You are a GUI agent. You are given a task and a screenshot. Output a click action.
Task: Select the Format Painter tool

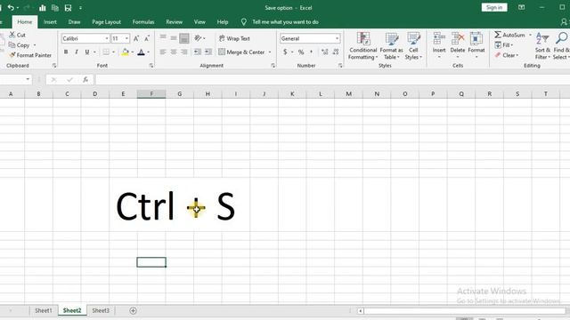[x=30, y=55]
